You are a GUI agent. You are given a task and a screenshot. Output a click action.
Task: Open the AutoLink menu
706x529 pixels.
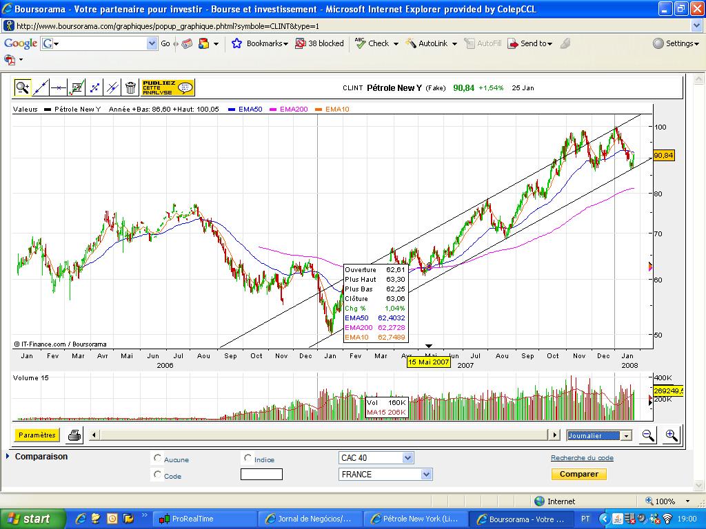point(431,43)
